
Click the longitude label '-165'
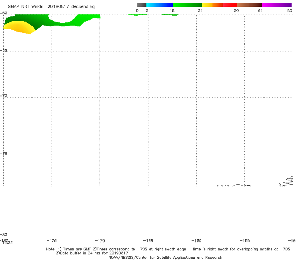click(x=148, y=241)
